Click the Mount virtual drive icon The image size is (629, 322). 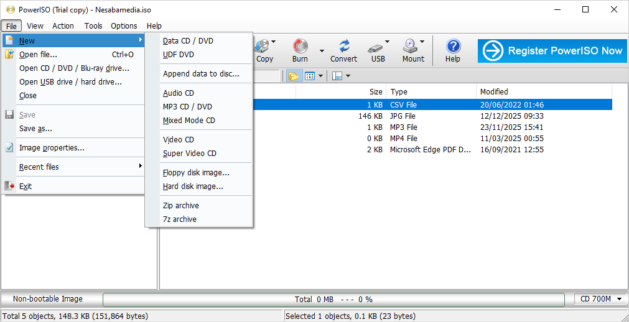[410, 47]
